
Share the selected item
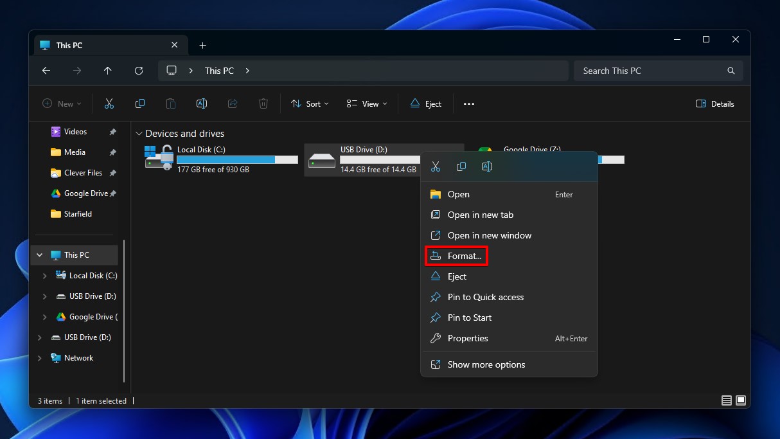[x=232, y=103]
